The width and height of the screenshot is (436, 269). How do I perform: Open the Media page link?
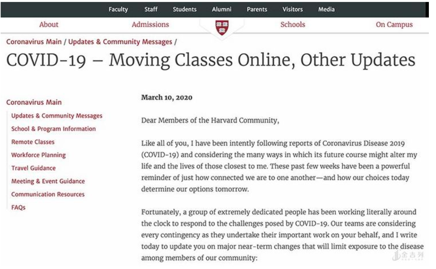coord(326,9)
